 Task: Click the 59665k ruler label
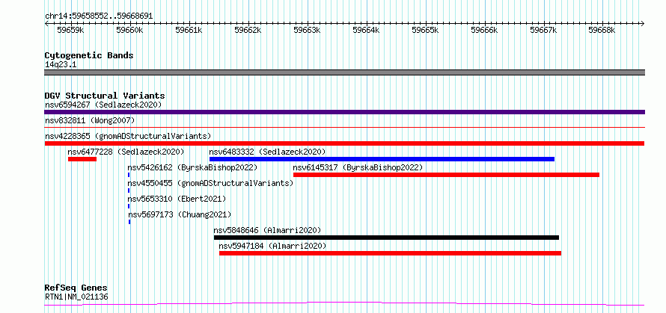click(425, 30)
